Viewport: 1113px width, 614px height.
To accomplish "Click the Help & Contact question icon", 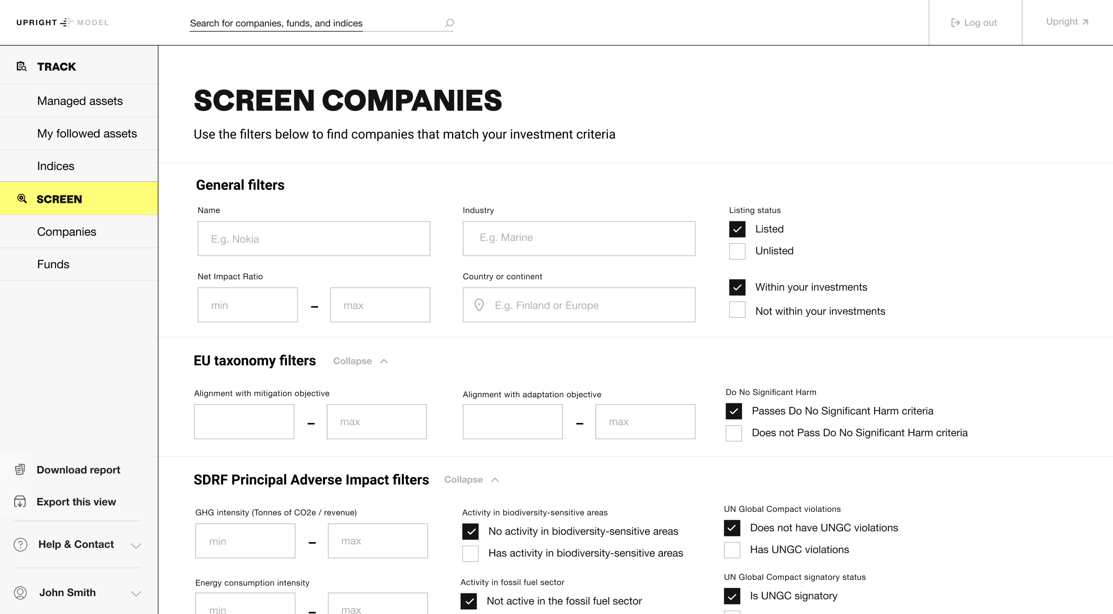I will pos(21,544).
